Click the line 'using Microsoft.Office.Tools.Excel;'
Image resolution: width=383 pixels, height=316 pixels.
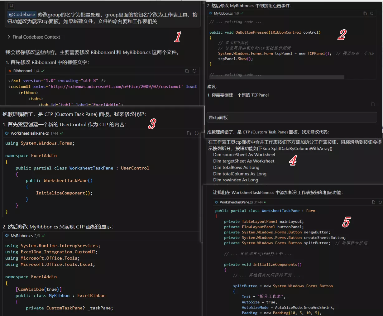click(50, 265)
